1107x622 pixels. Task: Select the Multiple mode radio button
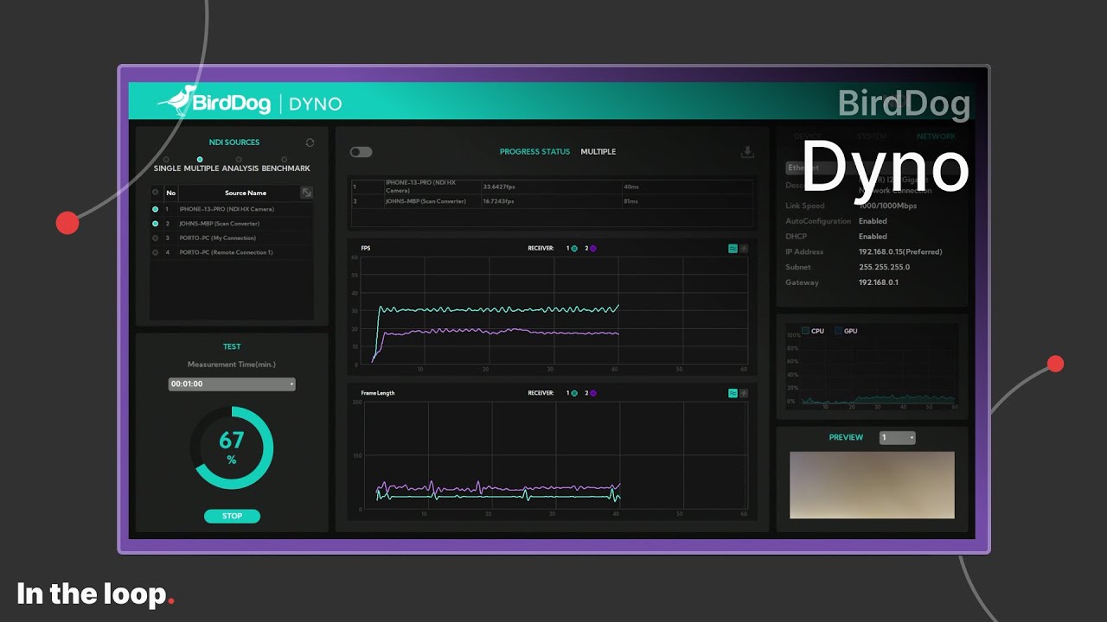200,160
